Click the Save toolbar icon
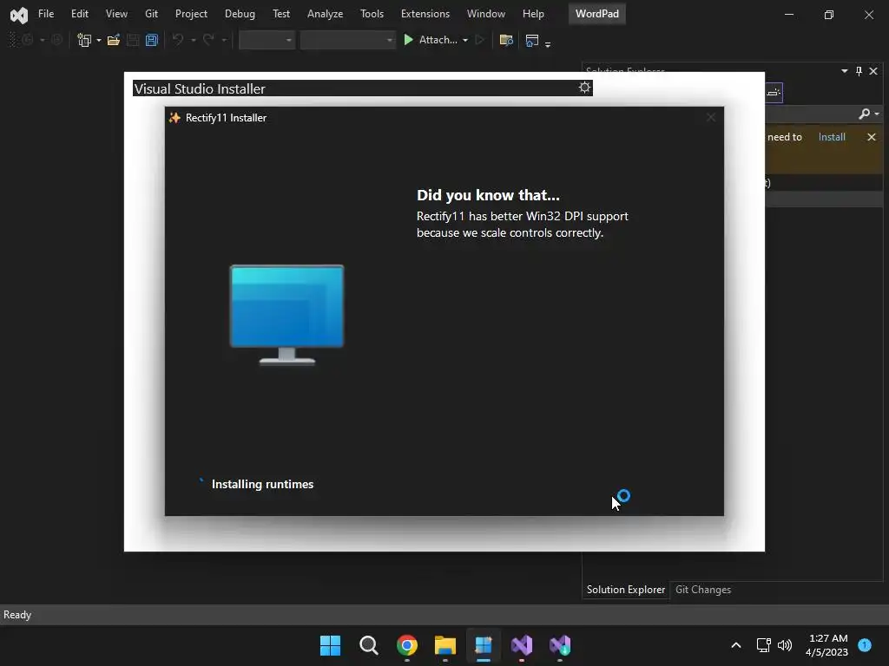Screen dimensions: 889x666 (133, 40)
